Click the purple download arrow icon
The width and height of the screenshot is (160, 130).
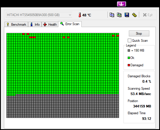[122, 4]
